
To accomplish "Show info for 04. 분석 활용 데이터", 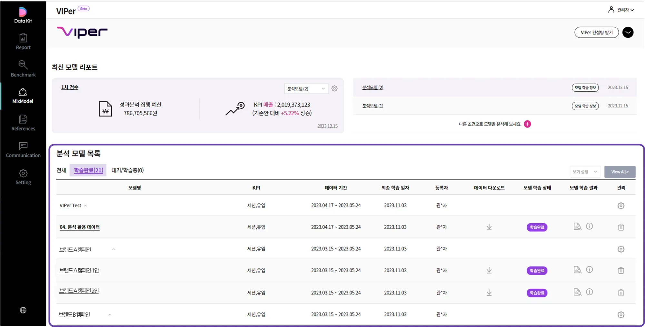I will point(589,226).
